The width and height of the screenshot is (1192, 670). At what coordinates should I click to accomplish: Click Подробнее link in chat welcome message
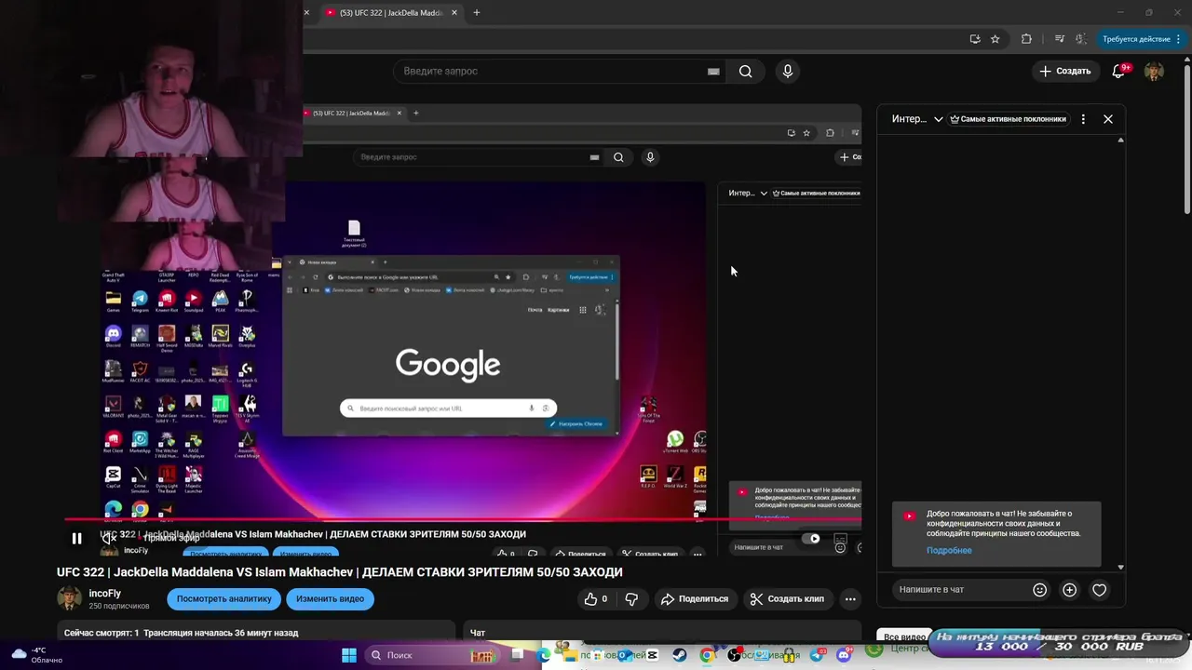949,550
